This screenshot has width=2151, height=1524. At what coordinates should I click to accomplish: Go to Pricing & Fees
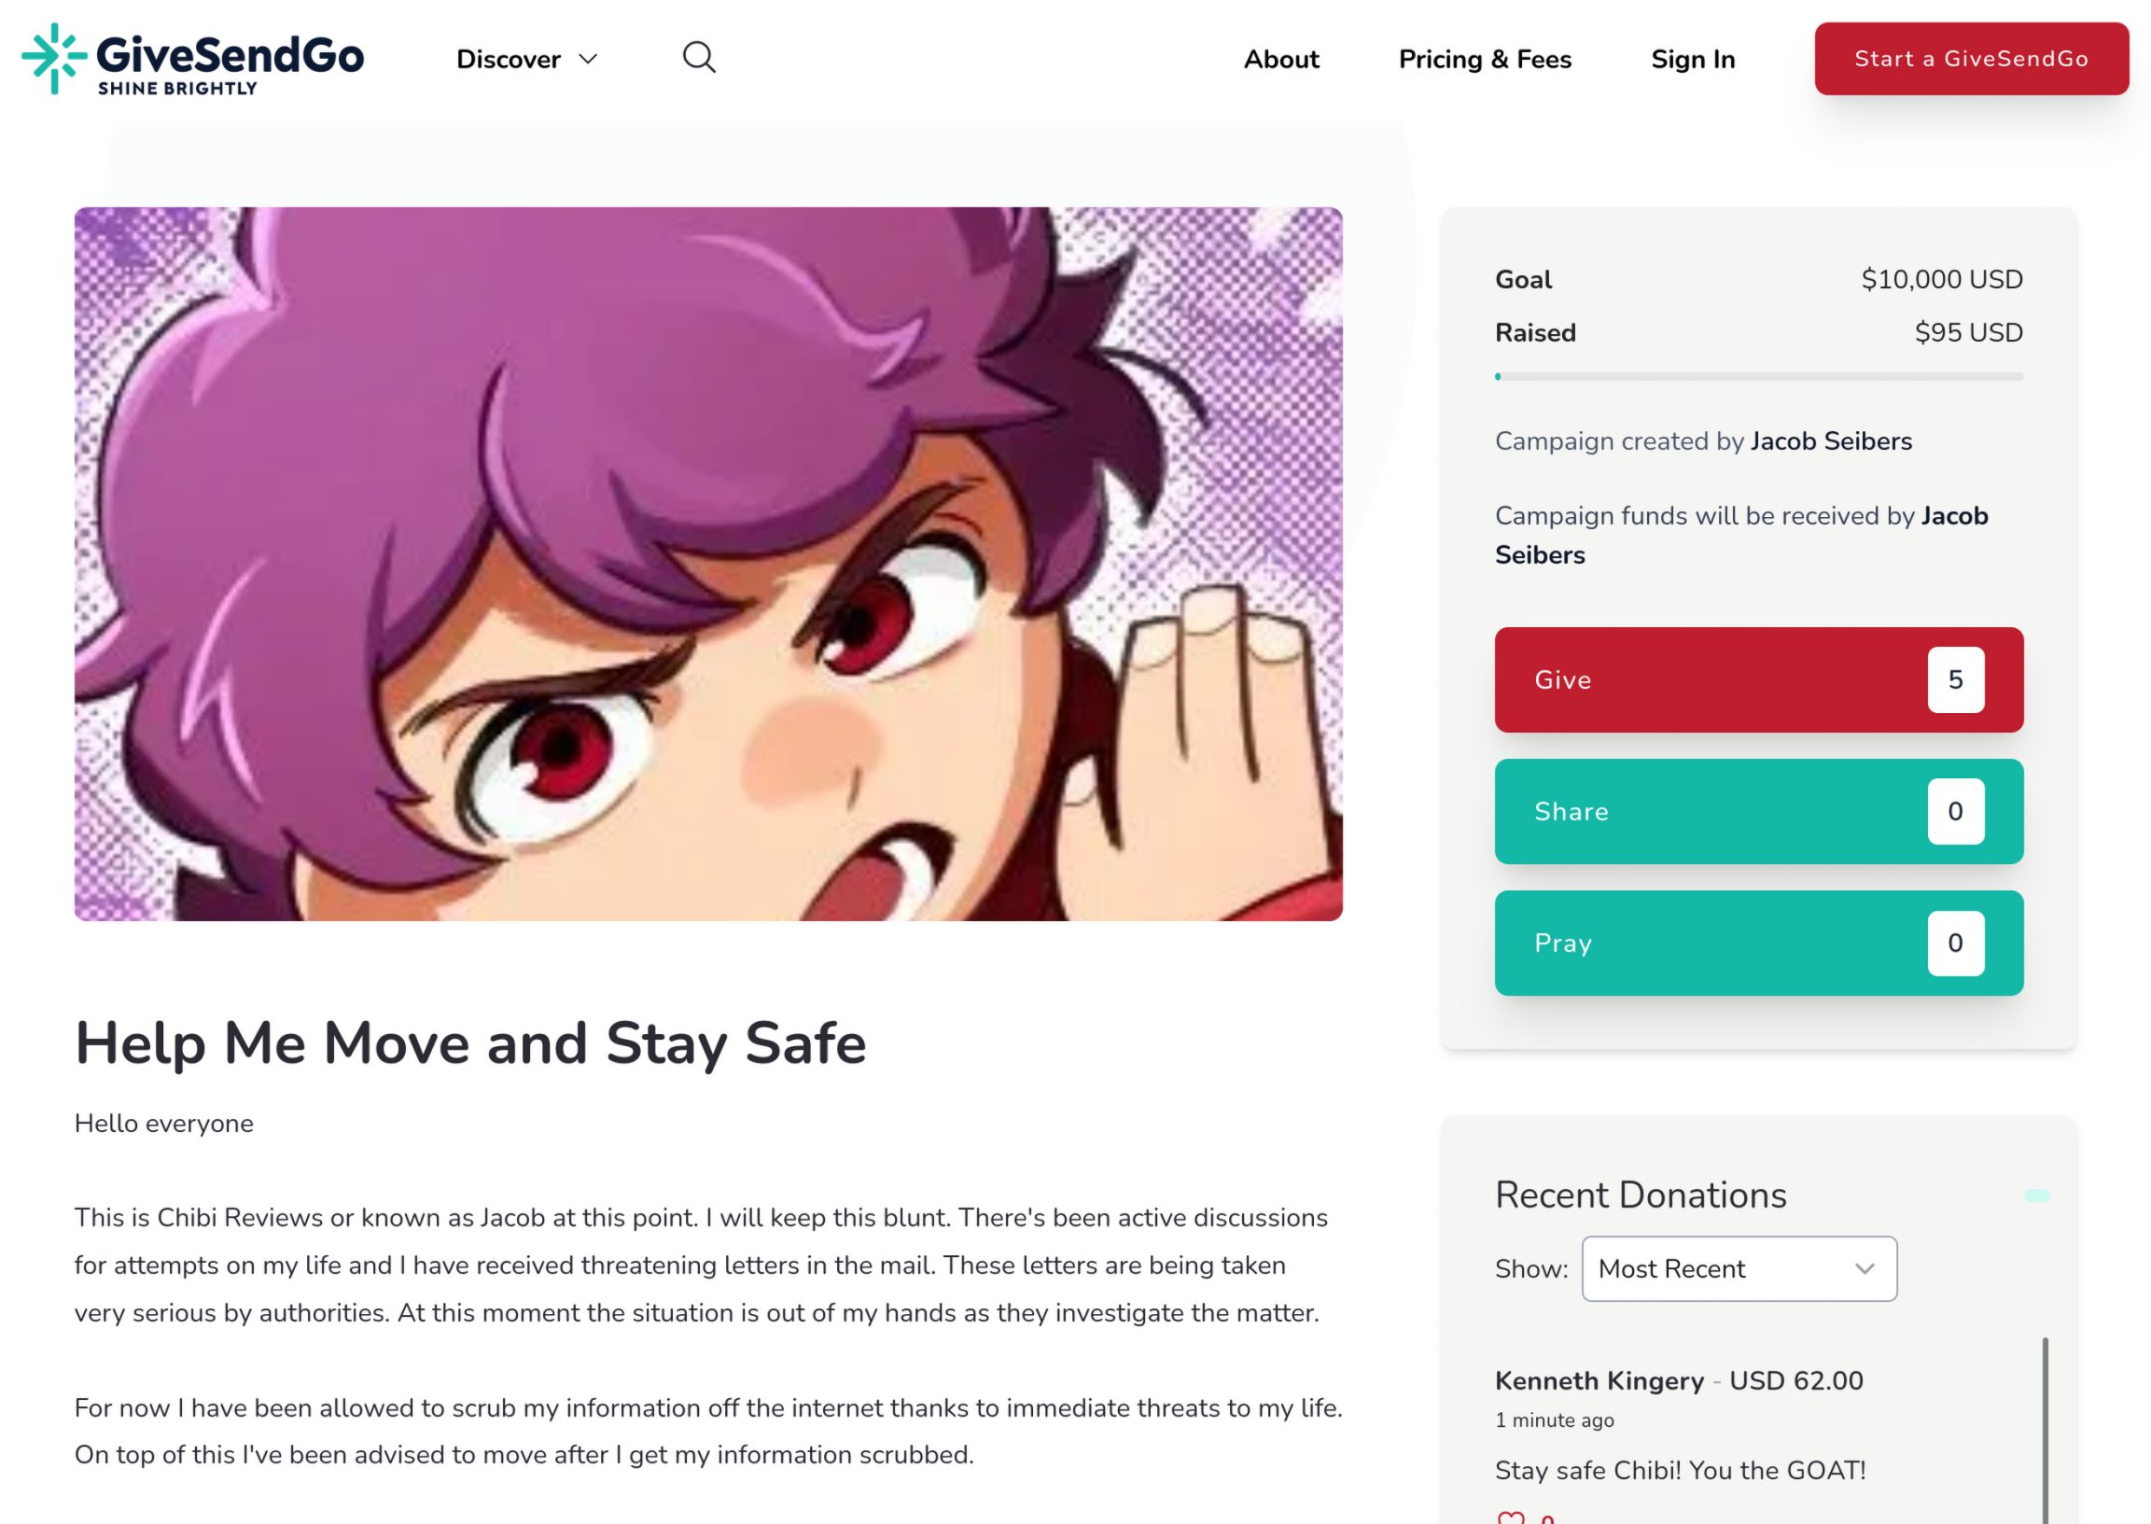click(1484, 59)
